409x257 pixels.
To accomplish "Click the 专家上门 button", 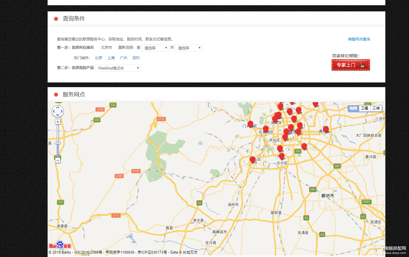I will coord(351,65).
